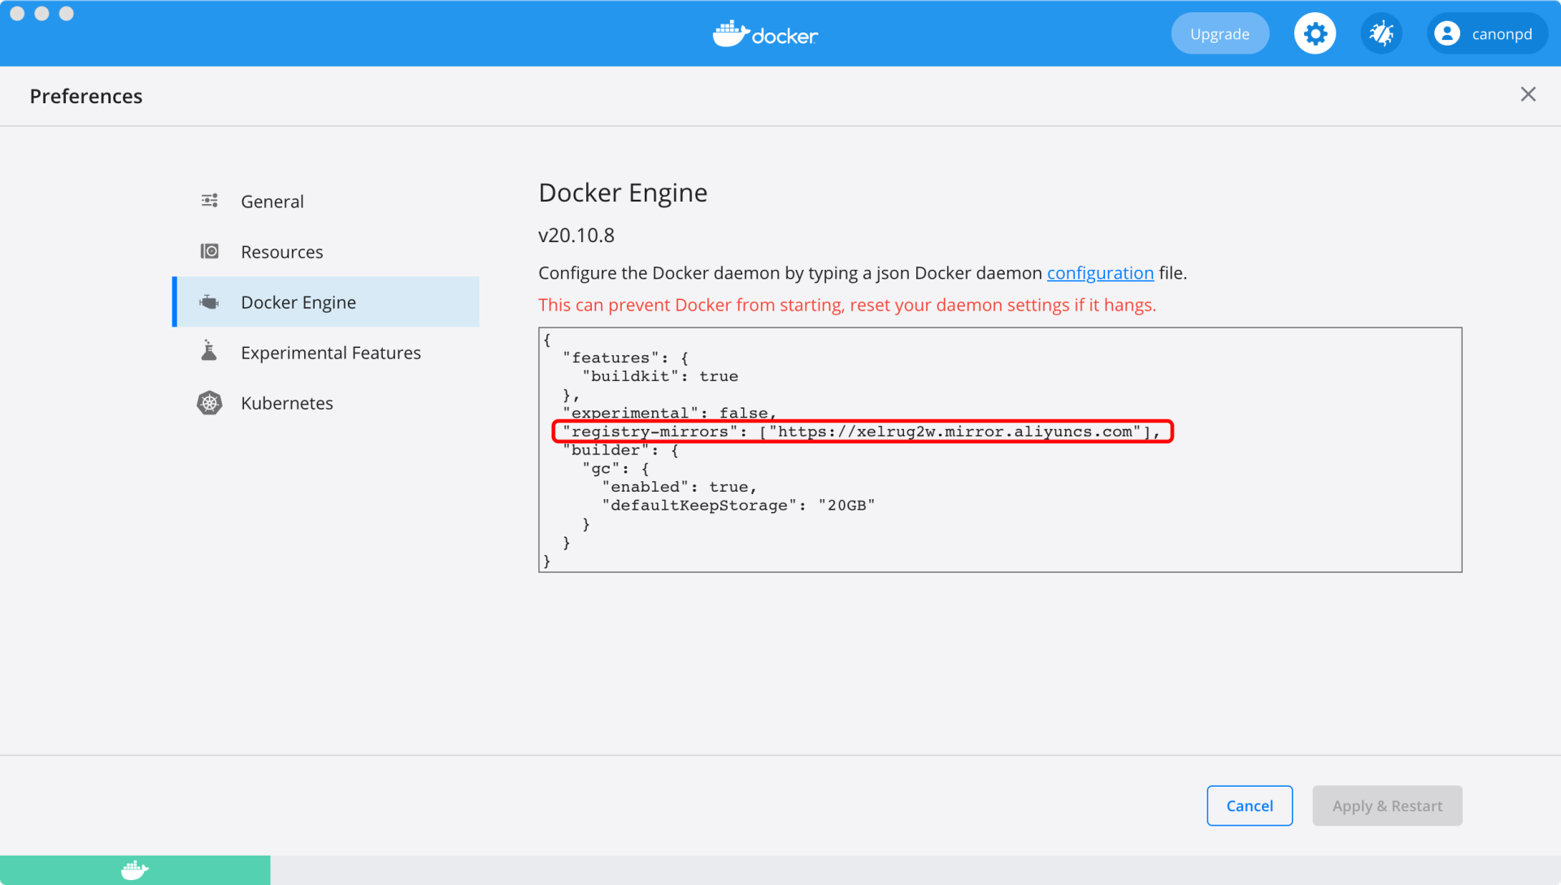Click the Experimental Features flask icon

tap(210, 350)
